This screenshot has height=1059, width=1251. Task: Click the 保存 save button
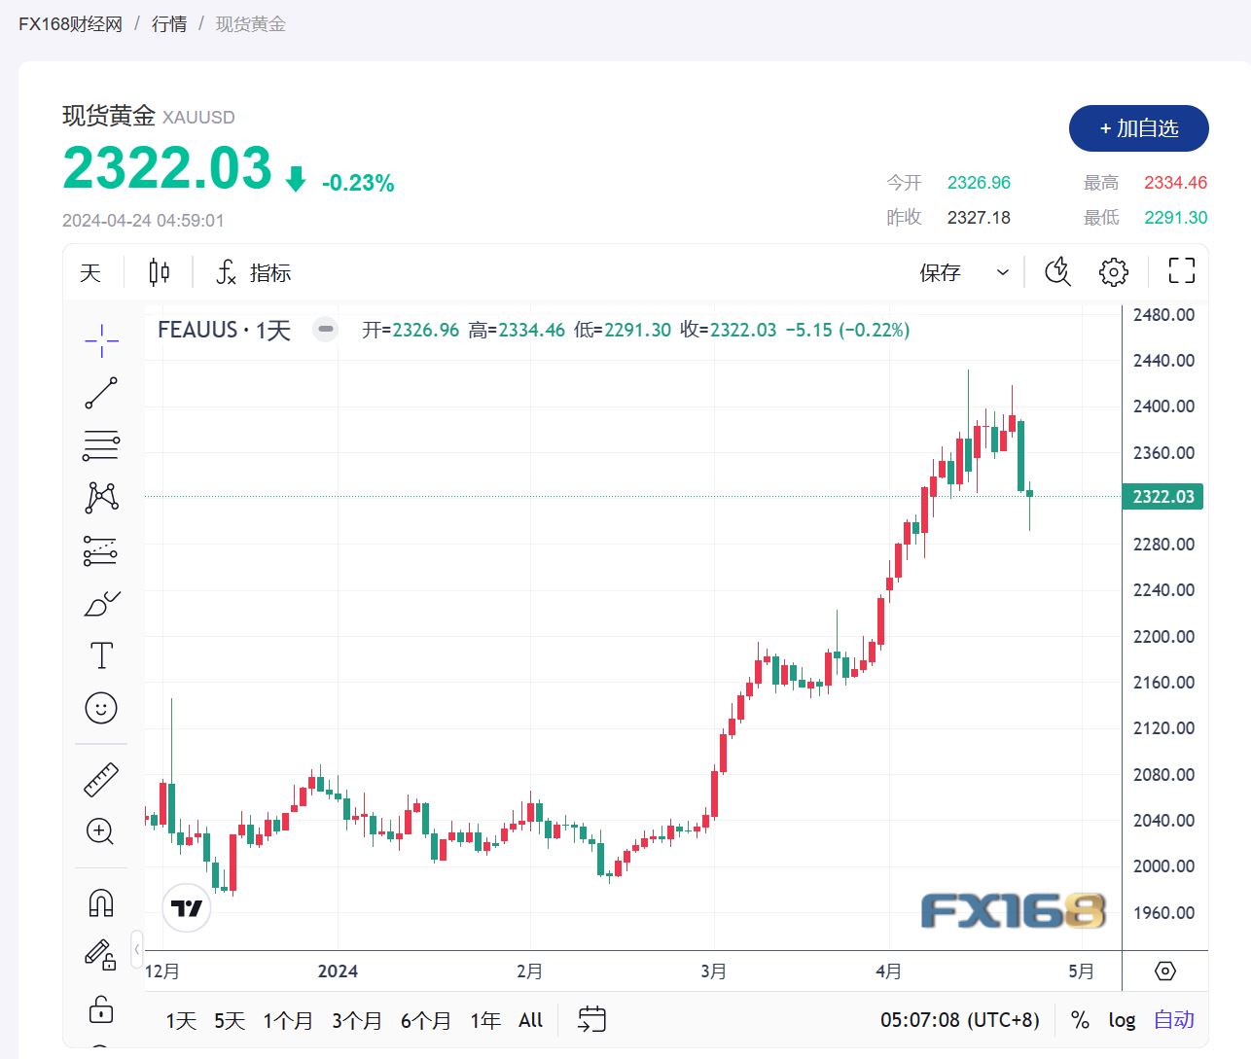pos(940,272)
